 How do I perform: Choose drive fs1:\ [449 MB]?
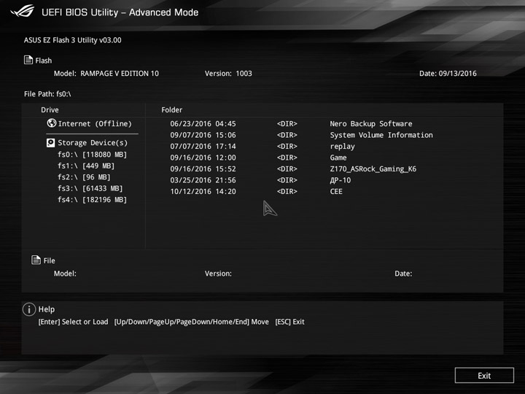86,166
